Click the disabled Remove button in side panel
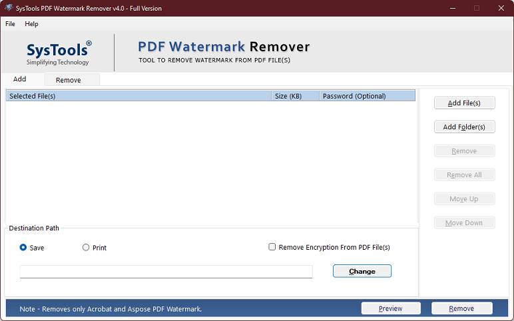514x321 pixels. pos(464,151)
